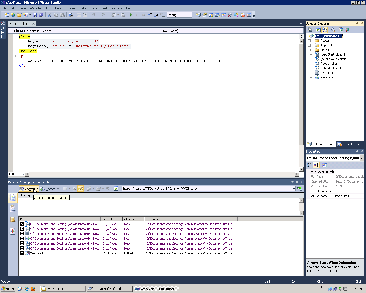Click the Source Files view icon in Pending Changes
Screen dimensions: 366x293
pos(13,198)
